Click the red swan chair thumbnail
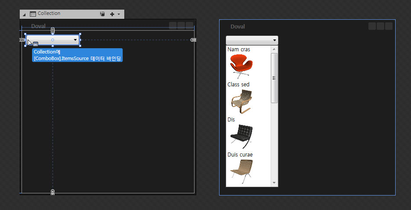Screen dimensions: 411x210 [241, 66]
